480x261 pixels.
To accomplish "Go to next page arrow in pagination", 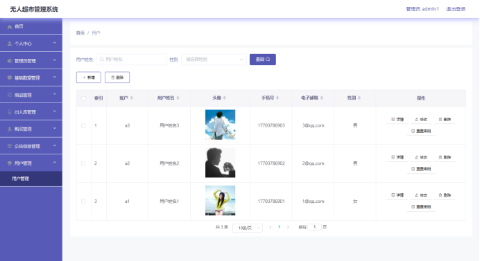I will (288, 227).
